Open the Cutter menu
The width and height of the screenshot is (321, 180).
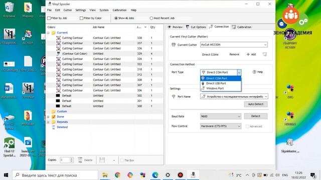[x=68, y=10]
